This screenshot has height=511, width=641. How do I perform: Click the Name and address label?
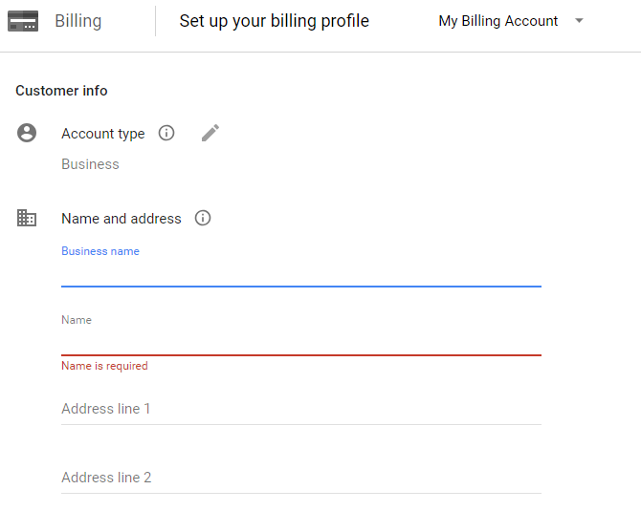coord(121,219)
